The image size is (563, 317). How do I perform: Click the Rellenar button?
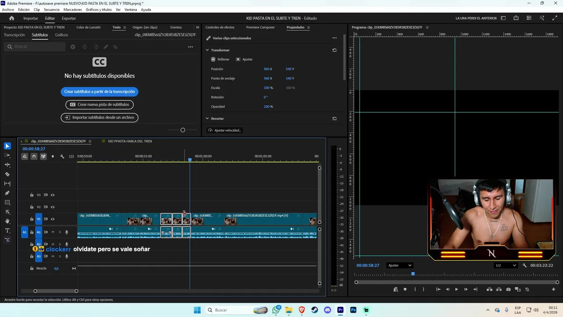click(220, 59)
